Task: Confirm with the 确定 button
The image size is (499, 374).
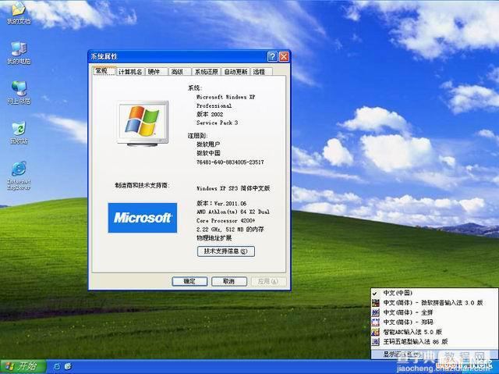Action: pos(189,281)
